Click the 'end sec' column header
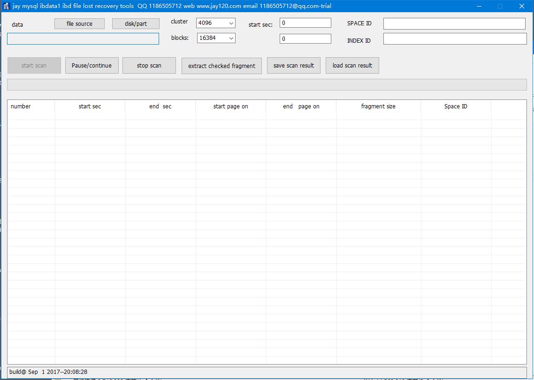 (x=160, y=106)
